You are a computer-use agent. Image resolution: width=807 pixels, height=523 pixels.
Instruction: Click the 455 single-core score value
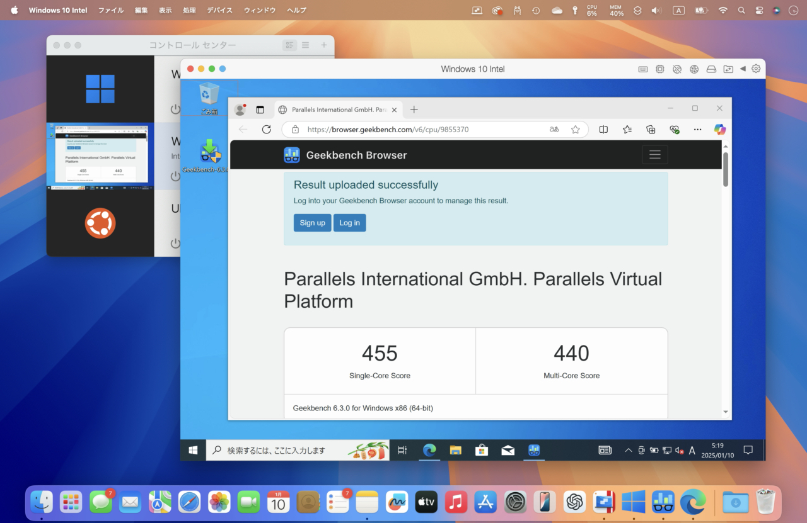pyautogui.click(x=380, y=354)
